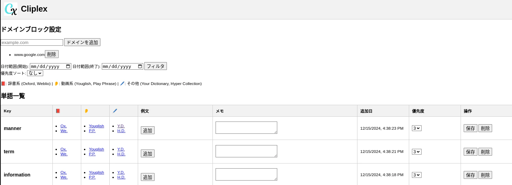
Task: Save the term row
Action: point(471,152)
